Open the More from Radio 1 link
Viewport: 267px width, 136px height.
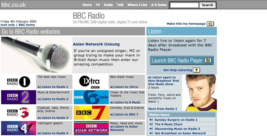pyautogui.click(x=163, y=109)
